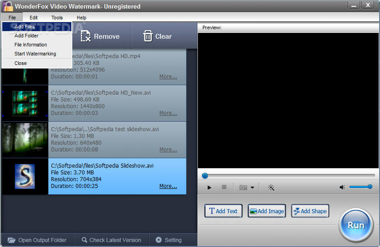The image size is (380, 247).
Task: Select the Softpedia HD_New.avi thumbnail
Action: coord(25,103)
